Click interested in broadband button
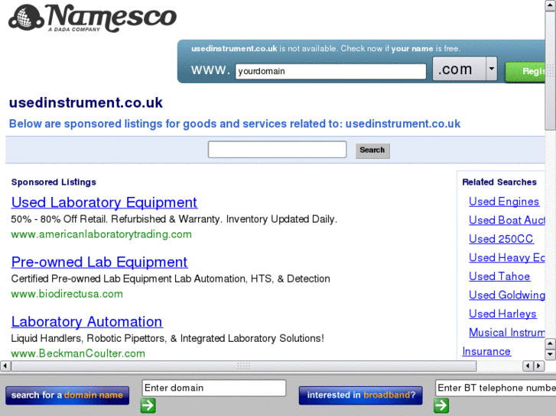 [x=361, y=395]
